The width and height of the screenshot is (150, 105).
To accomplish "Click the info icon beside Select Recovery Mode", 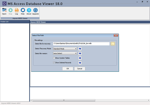I will tap(80, 49).
